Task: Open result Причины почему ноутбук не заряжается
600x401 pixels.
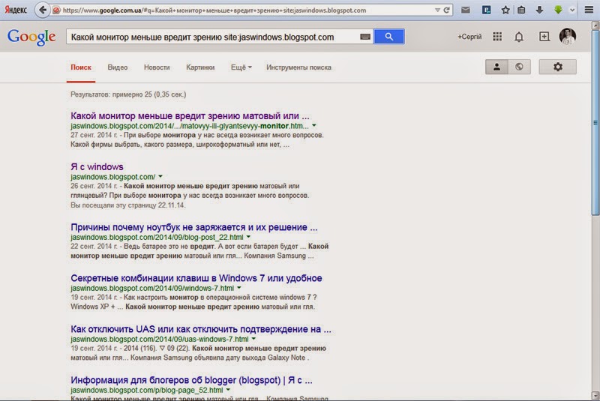Action: pos(194,227)
